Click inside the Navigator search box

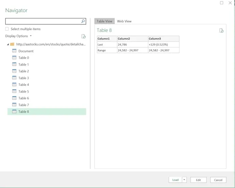[43, 21]
